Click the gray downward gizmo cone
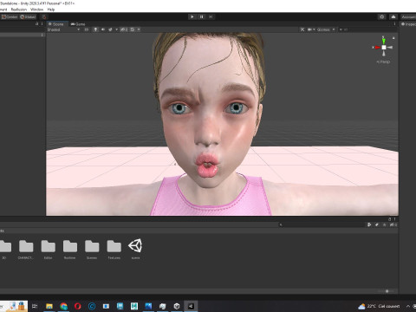The image size is (416, 312). [x=384, y=54]
